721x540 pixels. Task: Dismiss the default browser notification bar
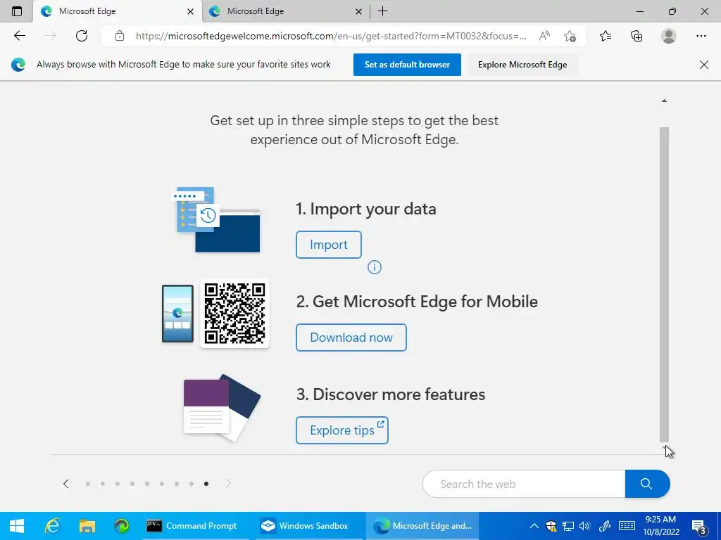(x=703, y=65)
